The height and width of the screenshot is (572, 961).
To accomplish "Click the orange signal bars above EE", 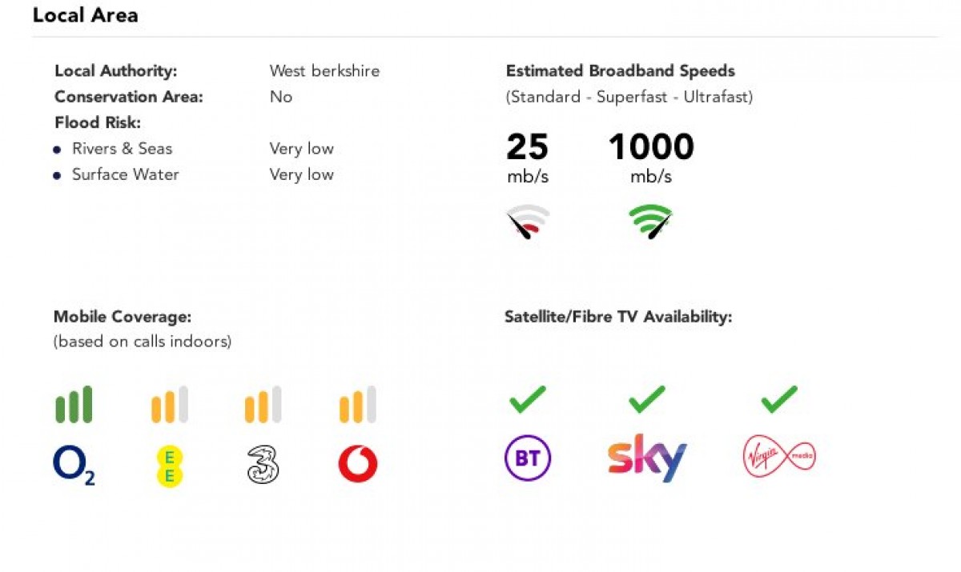I will click(x=170, y=405).
